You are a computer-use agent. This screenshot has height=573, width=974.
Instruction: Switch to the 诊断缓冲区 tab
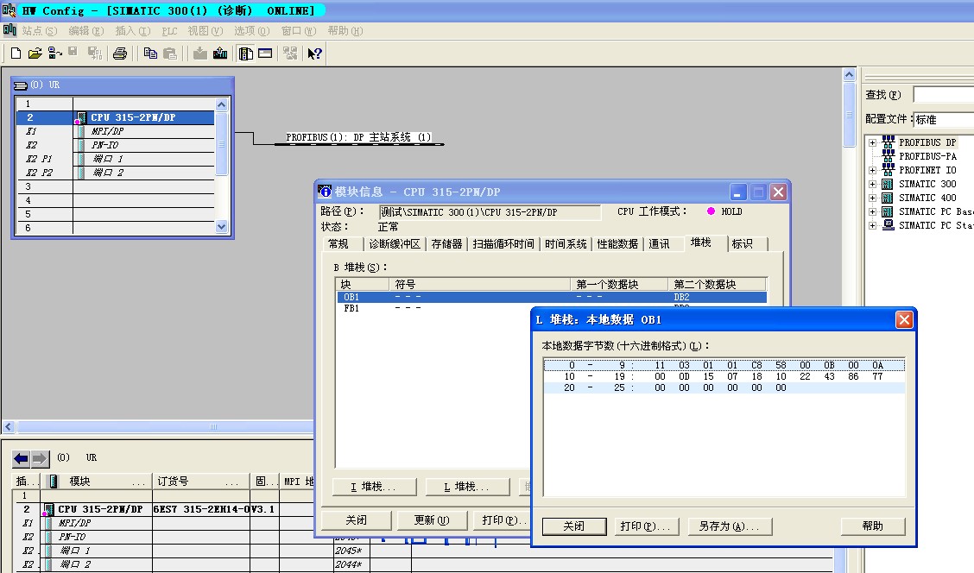coord(395,244)
